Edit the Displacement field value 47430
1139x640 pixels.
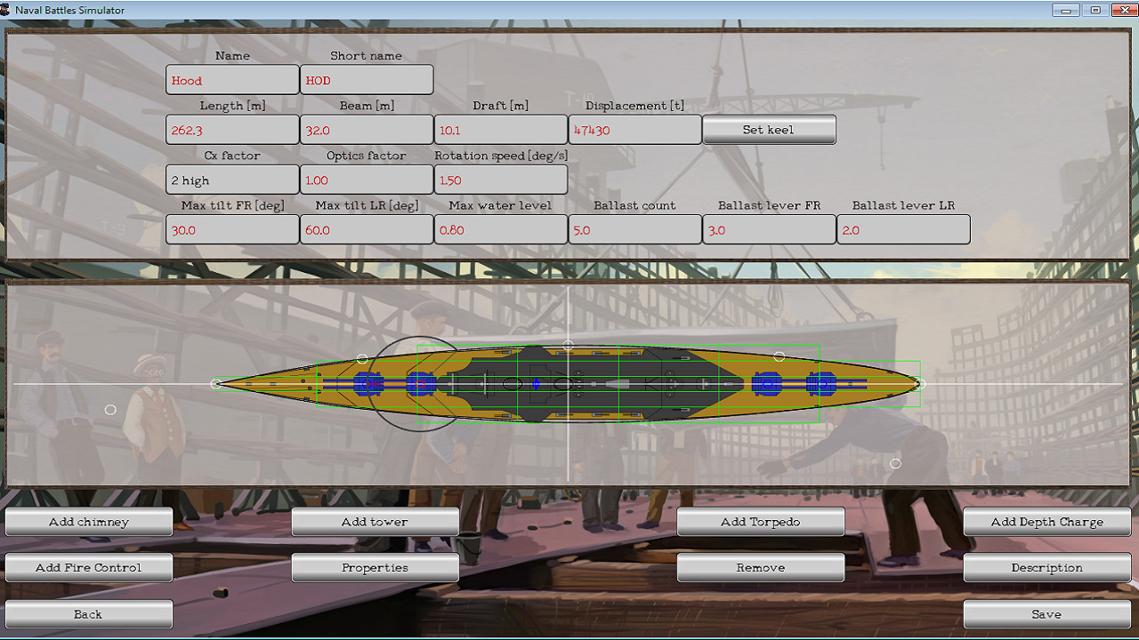coord(634,130)
